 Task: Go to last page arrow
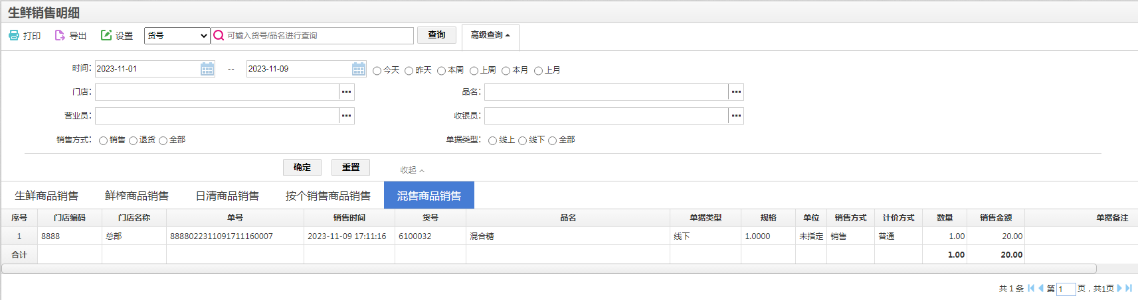[x=1129, y=288]
